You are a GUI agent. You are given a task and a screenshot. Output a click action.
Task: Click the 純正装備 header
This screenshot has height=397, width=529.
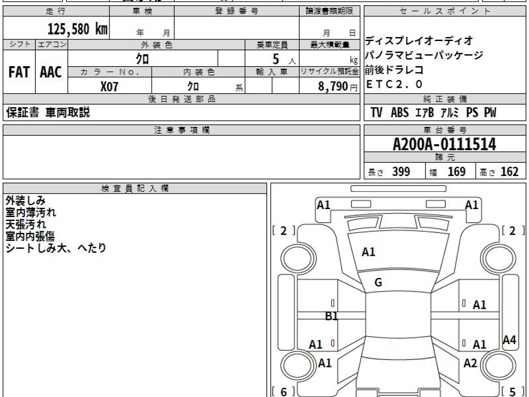click(445, 100)
